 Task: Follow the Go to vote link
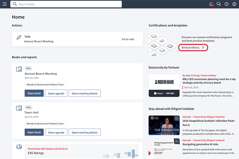(x=128, y=39)
